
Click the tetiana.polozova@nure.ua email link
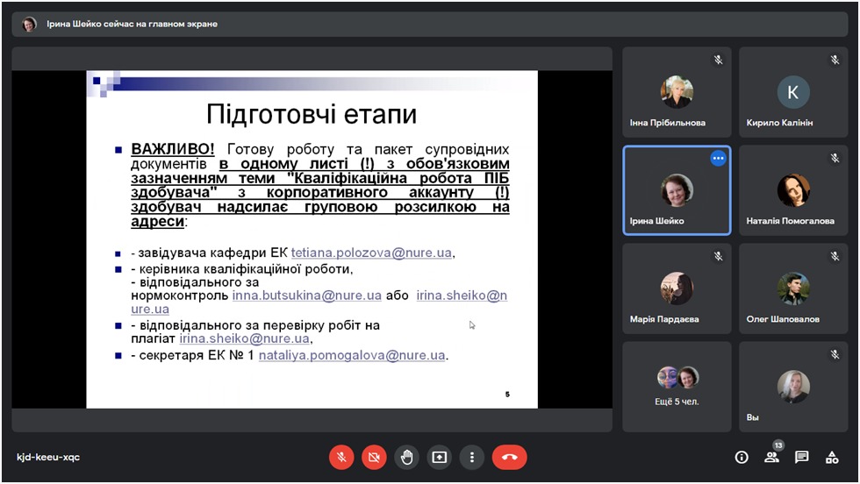click(x=371, y=253)
